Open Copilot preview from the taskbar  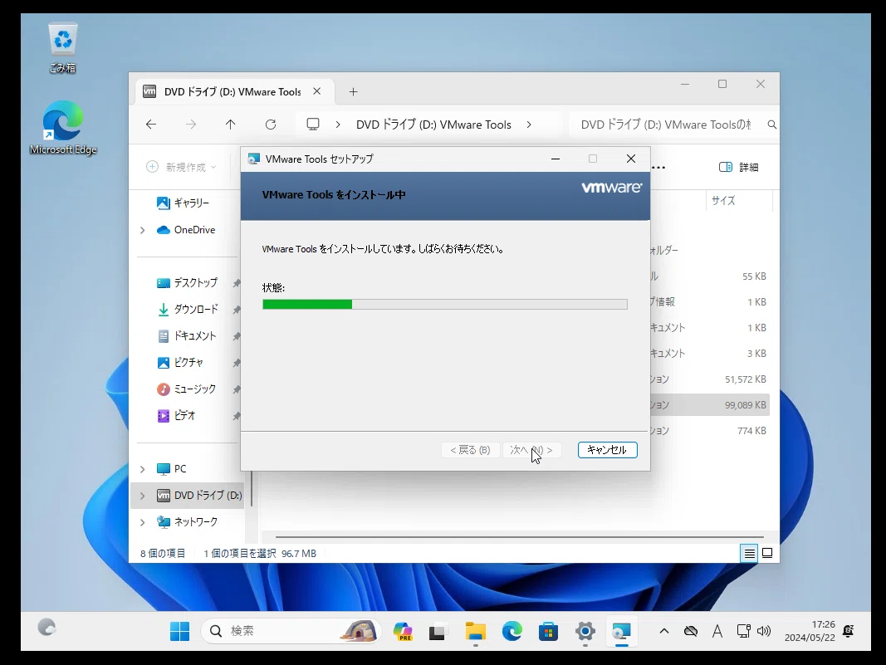pos(403,630)
